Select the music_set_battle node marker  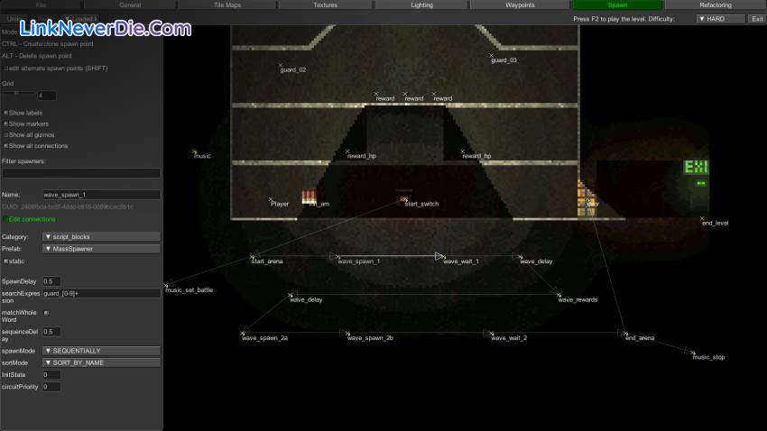[166, 285]
